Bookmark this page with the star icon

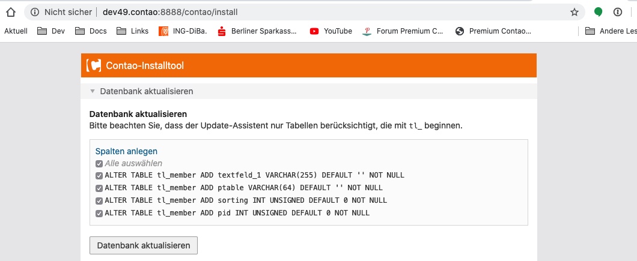pyautogui.click(x=575, y=12)
